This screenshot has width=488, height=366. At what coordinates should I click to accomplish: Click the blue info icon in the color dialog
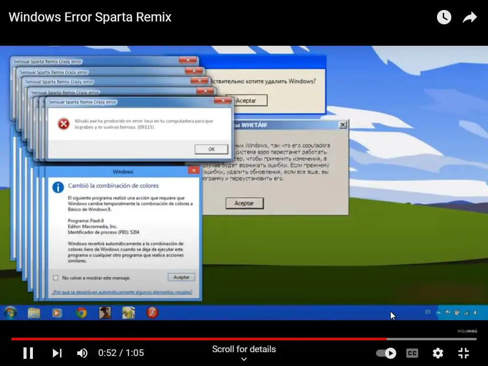tap(58, 187)
